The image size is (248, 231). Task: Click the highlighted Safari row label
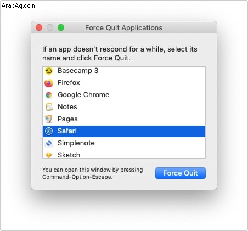[x=67, y=131]
